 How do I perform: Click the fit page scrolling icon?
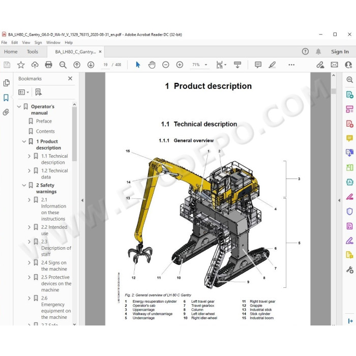point(220,65)
